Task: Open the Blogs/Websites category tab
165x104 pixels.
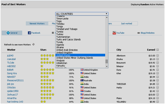Action: [x=146, y=33]
